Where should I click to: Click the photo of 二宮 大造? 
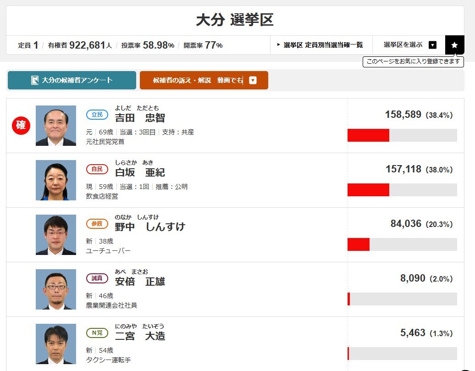(56, 344)
